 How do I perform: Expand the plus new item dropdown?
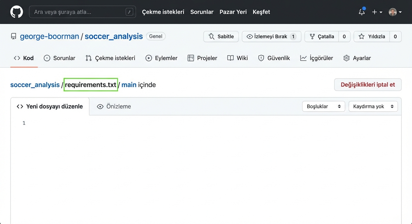377,12
